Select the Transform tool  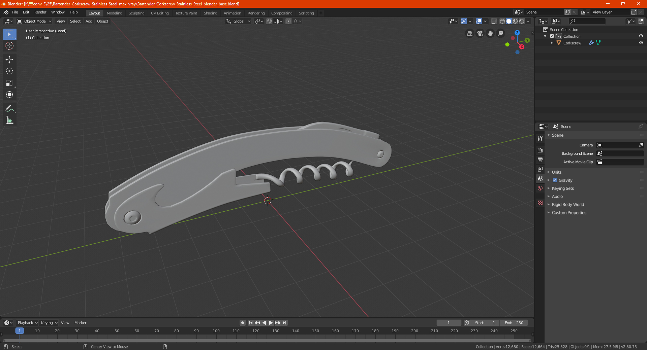click(9, 95)
